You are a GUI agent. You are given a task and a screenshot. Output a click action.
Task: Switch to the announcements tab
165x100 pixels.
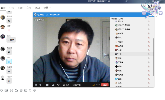[x=12, y=8]
